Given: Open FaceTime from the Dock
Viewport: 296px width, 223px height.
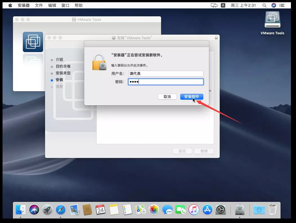Looking at the screenshot, I should click(181, 209).
